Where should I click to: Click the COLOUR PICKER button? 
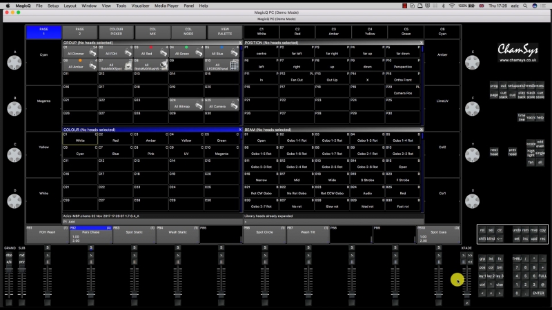coord(117,32)
